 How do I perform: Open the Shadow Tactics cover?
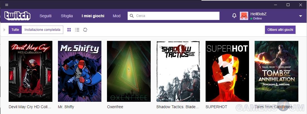(x=178, y=71)
